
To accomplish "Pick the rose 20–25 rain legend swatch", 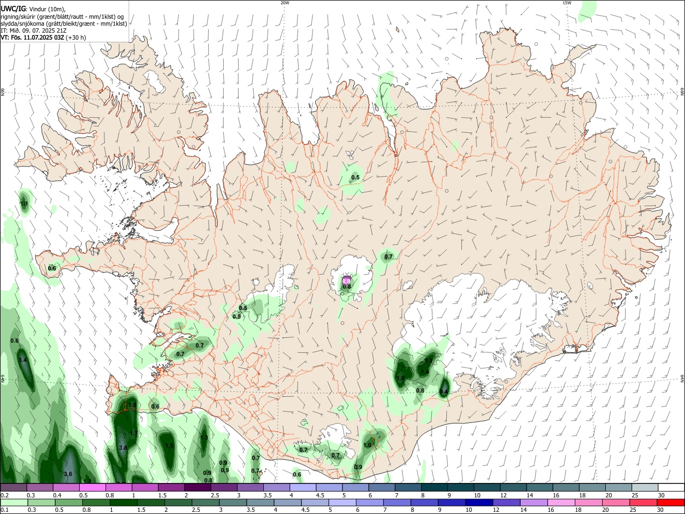I will 616,503.
